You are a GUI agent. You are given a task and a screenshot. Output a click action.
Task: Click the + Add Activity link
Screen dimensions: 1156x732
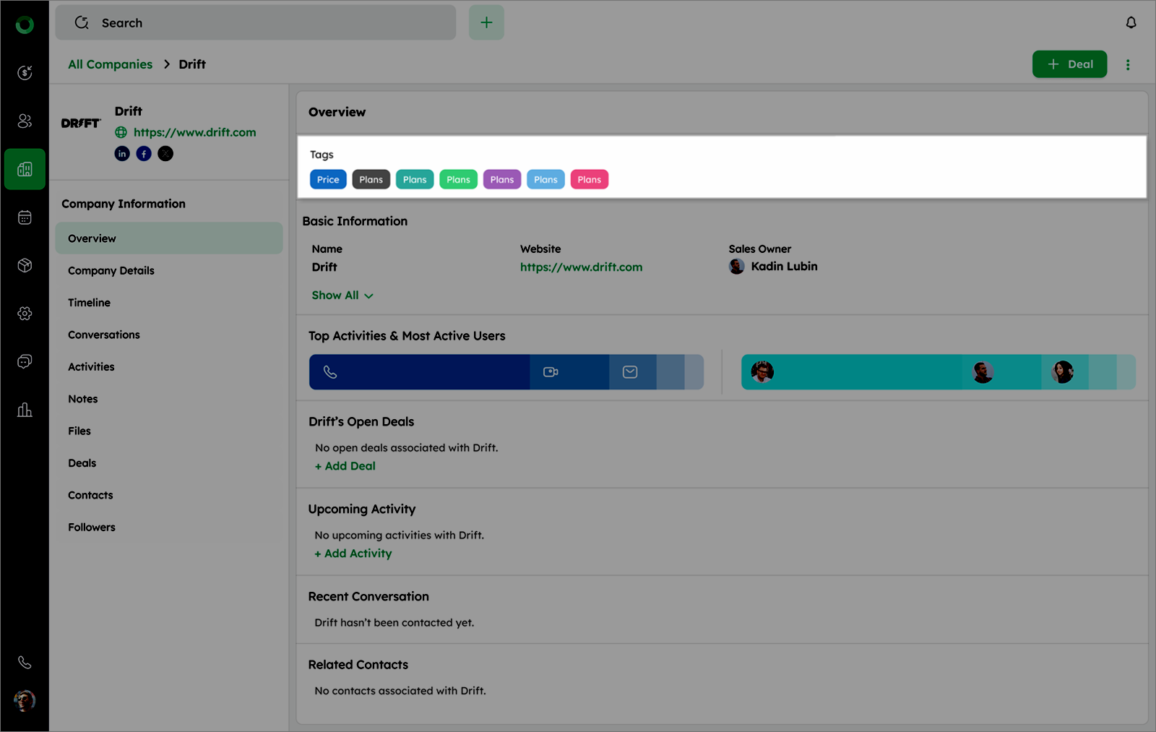353,554
